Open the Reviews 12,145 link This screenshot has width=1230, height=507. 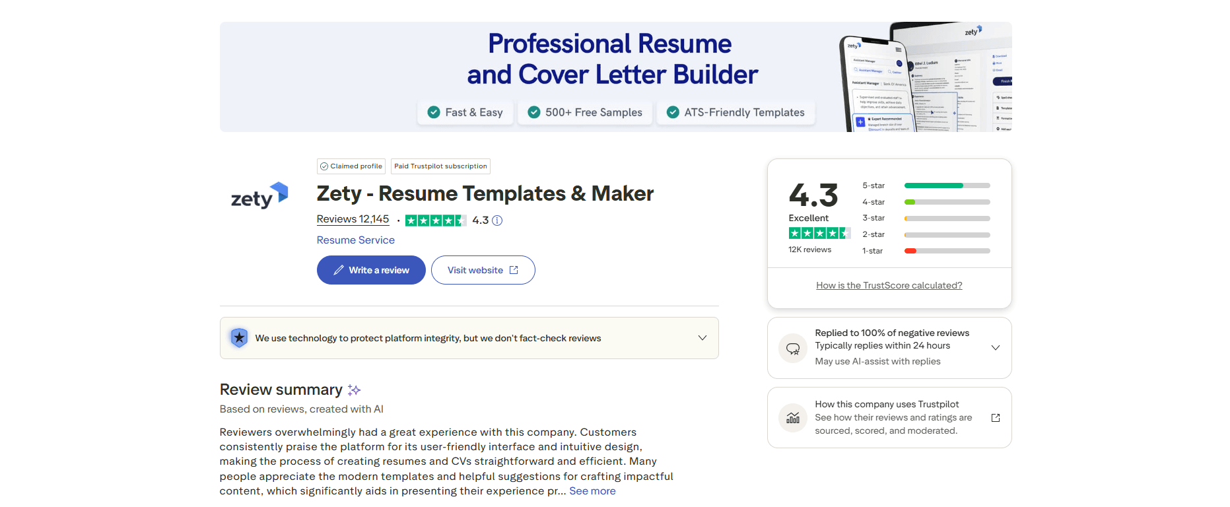[x=353, y=219]
